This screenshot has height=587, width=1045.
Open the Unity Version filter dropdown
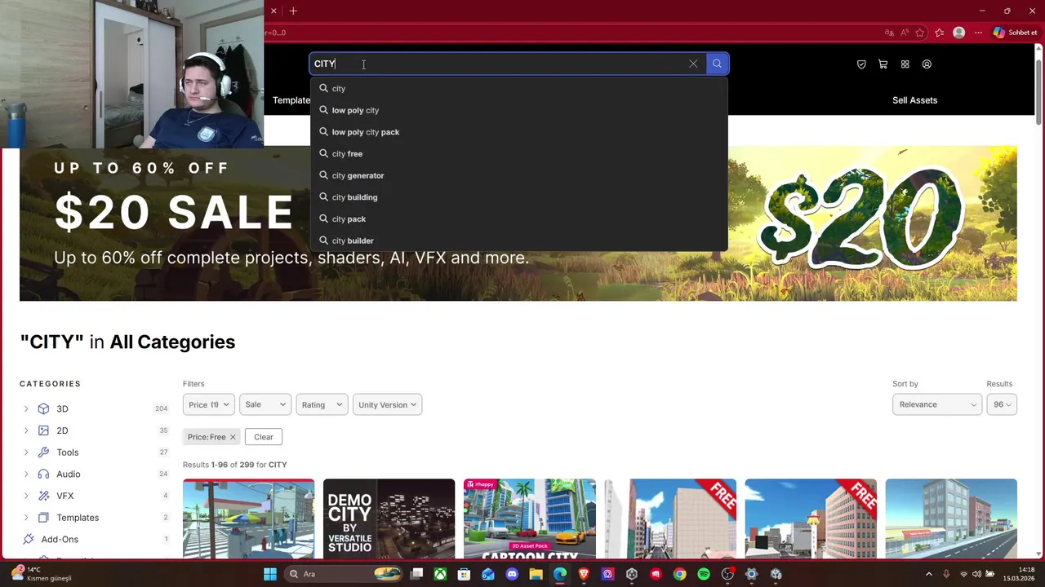(387, 404)
